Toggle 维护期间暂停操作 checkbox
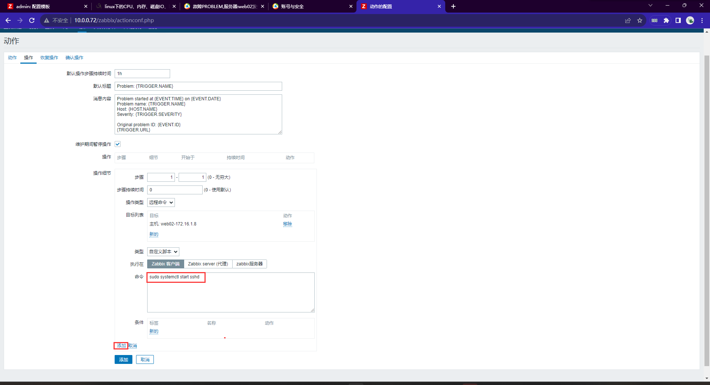The height and width of the screenshot is (385, 710). click(118, 144)
